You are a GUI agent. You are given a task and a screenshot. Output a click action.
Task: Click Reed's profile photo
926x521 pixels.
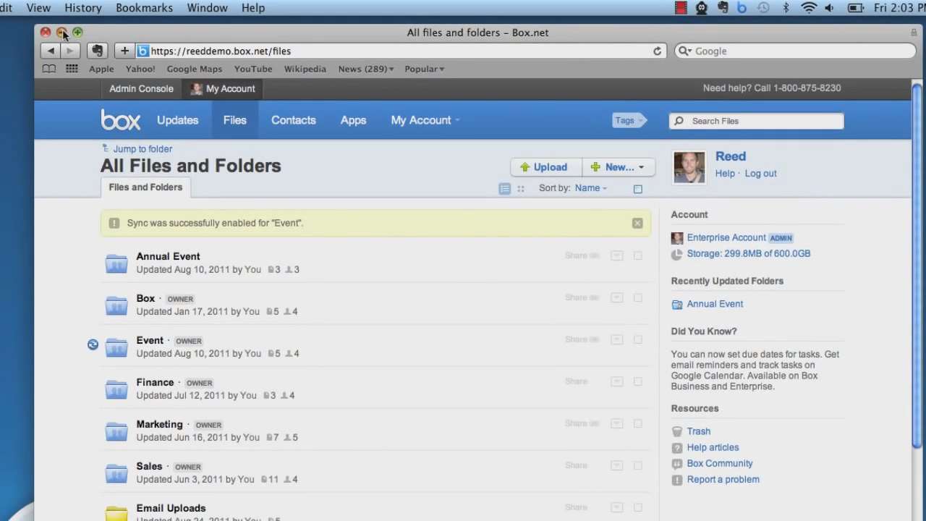(x=689, y=167)
